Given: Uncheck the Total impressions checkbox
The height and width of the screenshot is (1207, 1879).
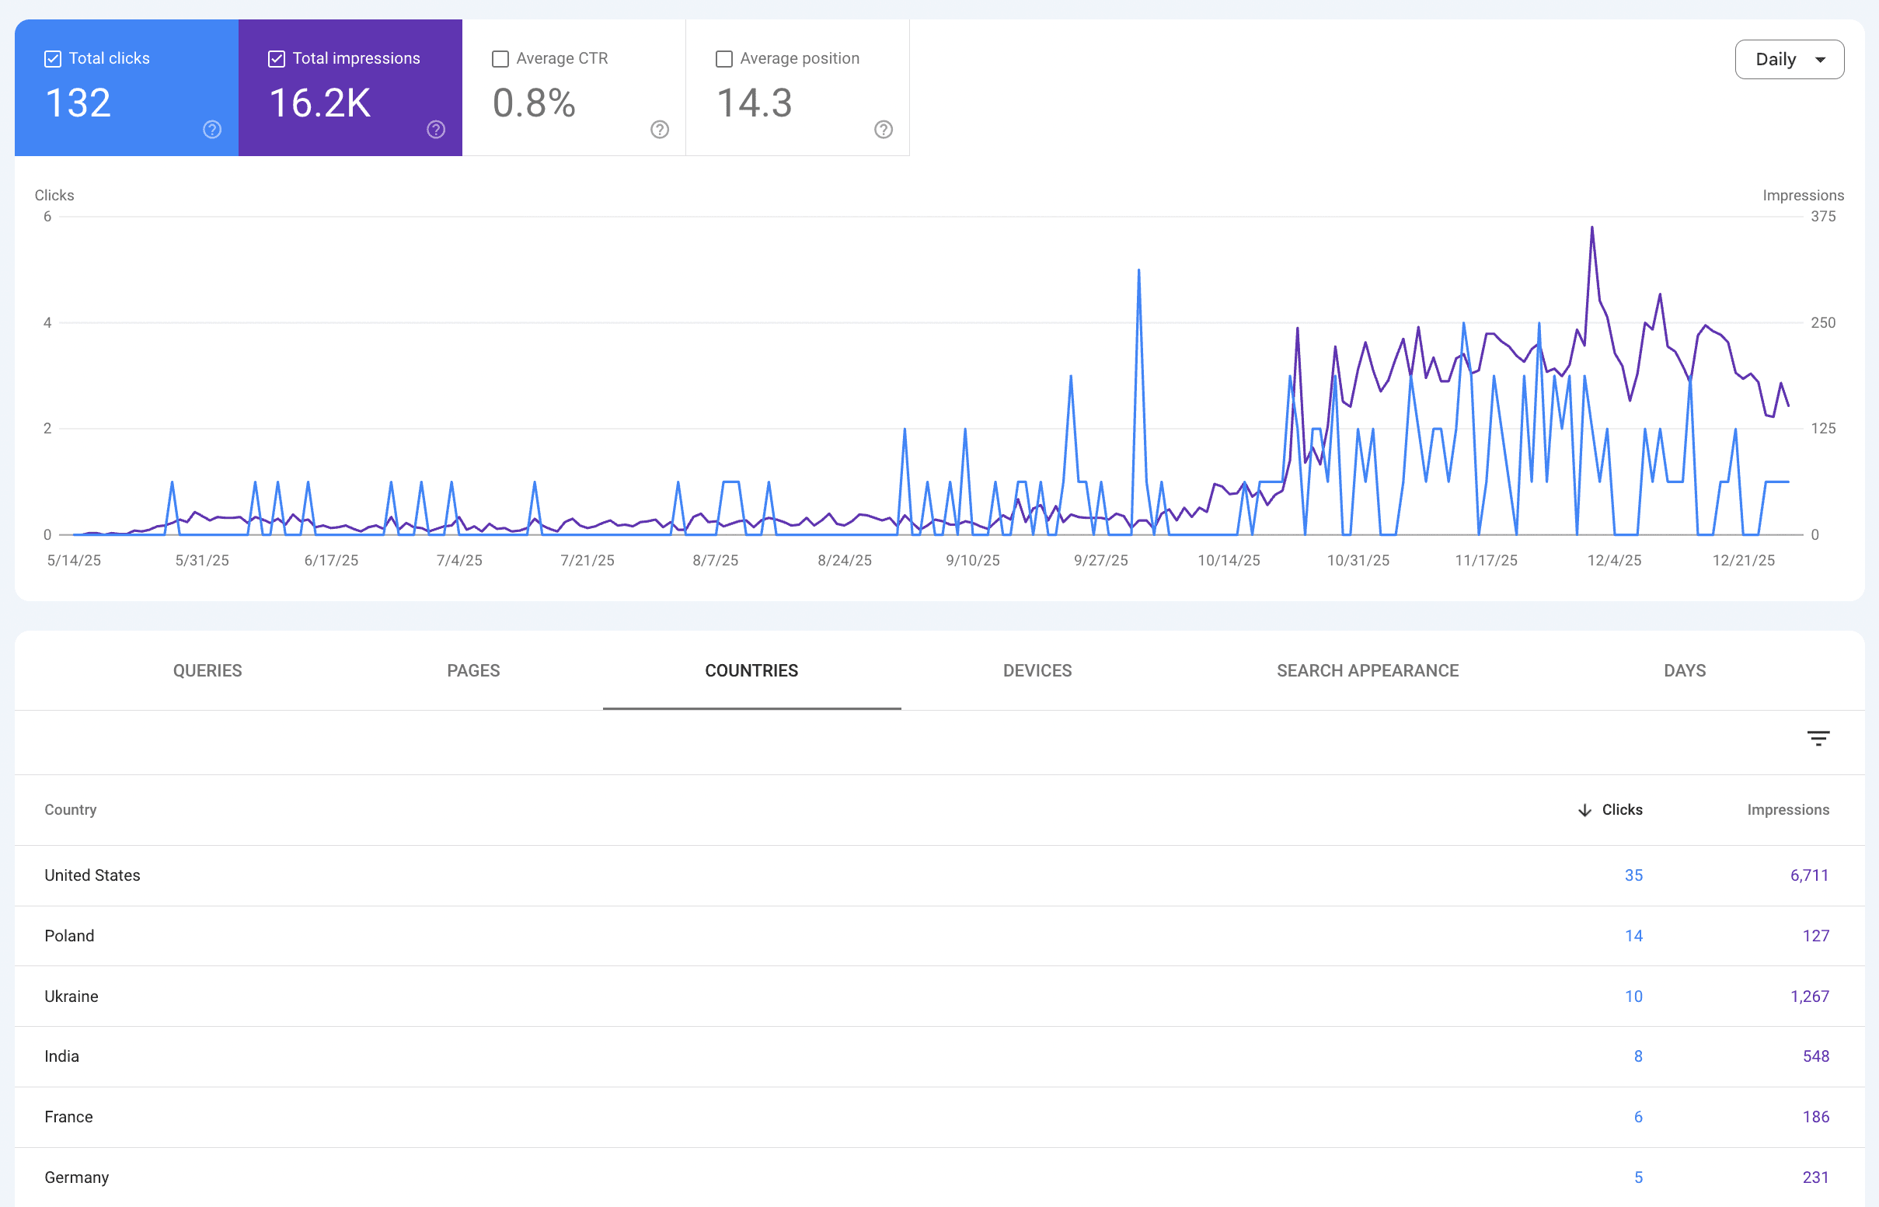Looking at the screenshot, I should pyautogui.click(x=277, y=59).
